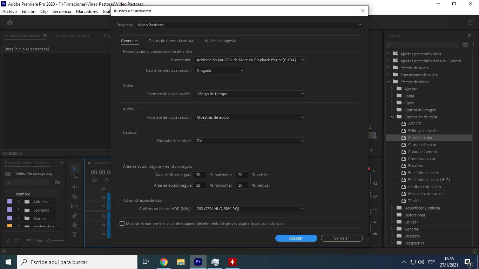Enable 'Mostrar el nombre y el color de etiqueta' checkbox
Screen dimensions: 479x269
pos(122,223)
